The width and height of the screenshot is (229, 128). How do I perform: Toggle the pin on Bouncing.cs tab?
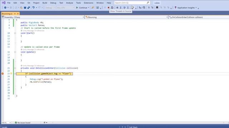15,14
